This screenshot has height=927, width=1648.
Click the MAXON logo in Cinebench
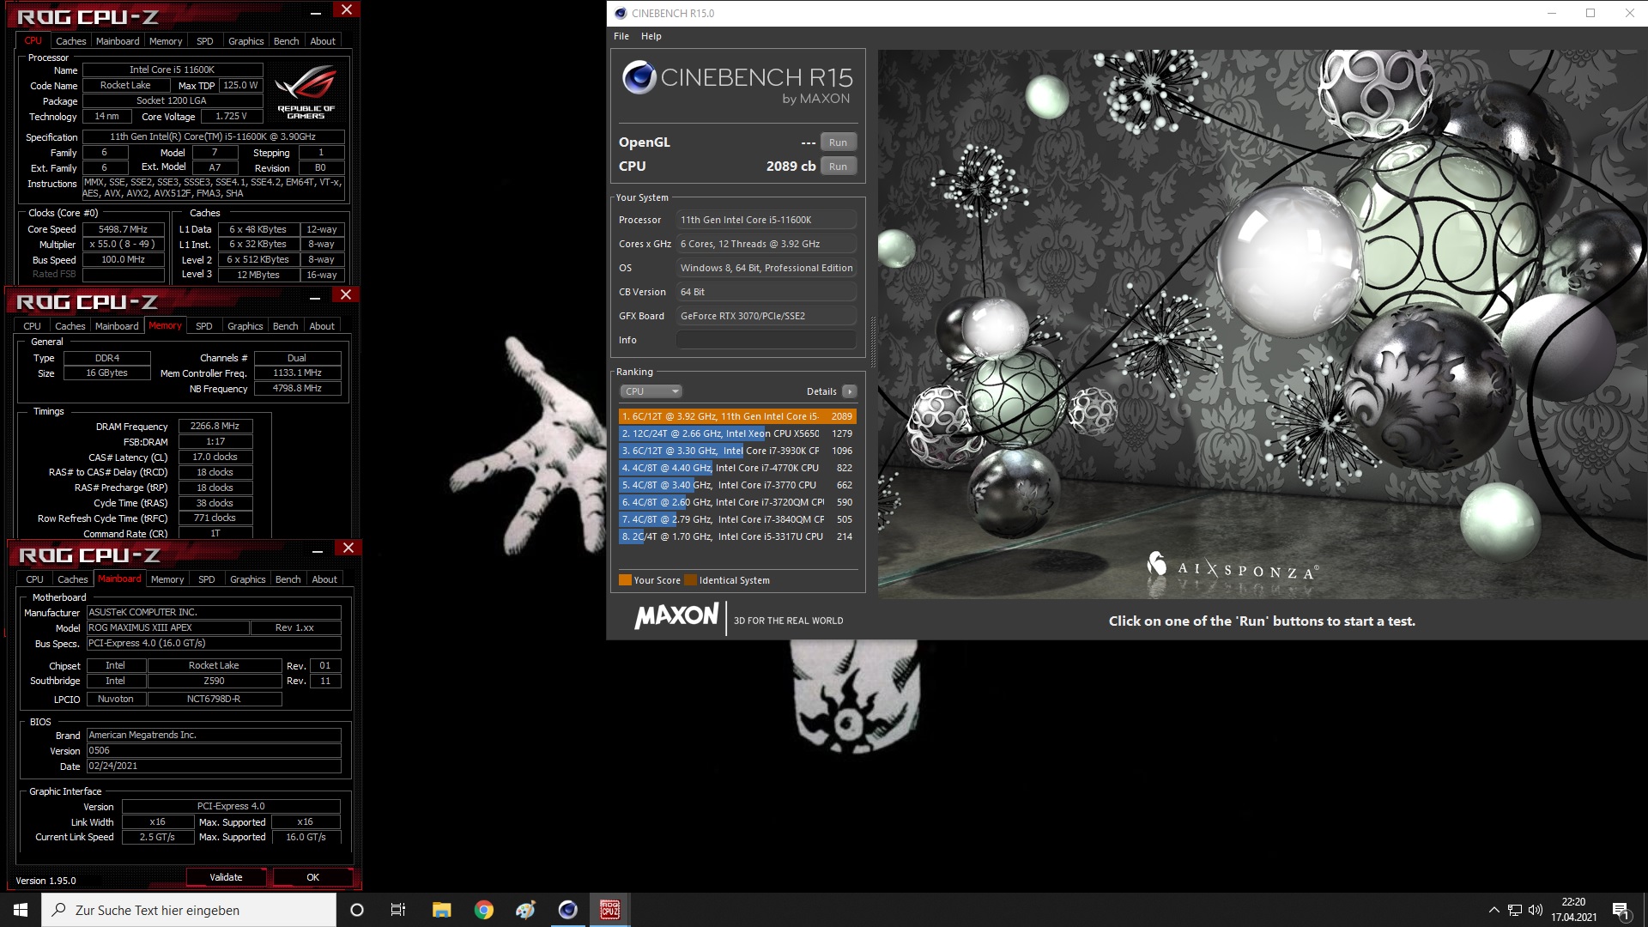click(676, 615)
